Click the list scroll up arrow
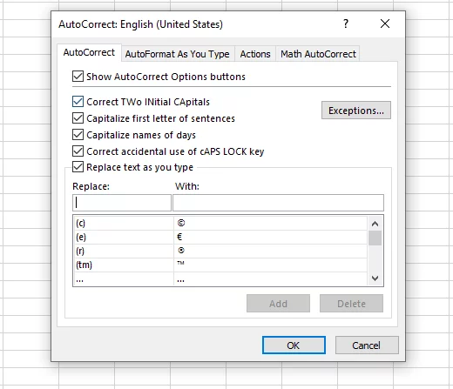This screenshot has width=453, height=389. point(375,224)
